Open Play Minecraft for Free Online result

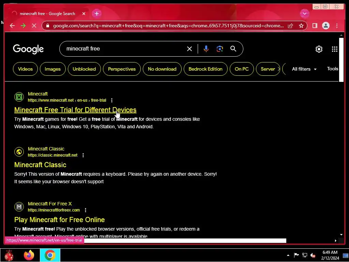[59, 220]
